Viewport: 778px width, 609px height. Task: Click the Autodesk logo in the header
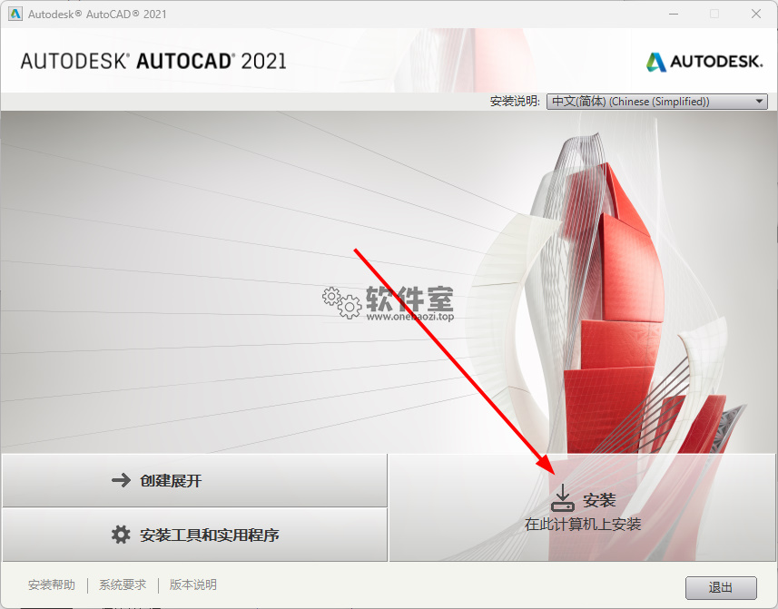tap(704, 62)
